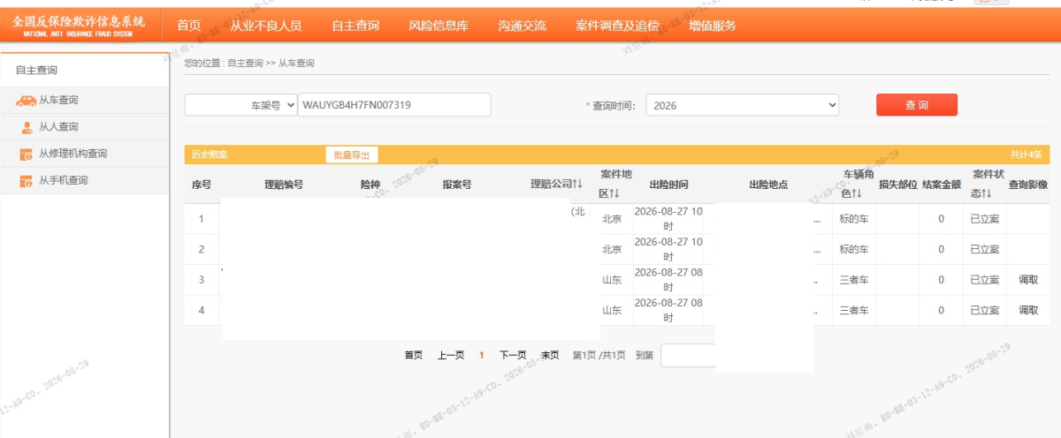The width and height of the screenshot is (1061, 438).
Task: Click the 全国反保险欺诈信息系统 logo
Action: (80, 25)
